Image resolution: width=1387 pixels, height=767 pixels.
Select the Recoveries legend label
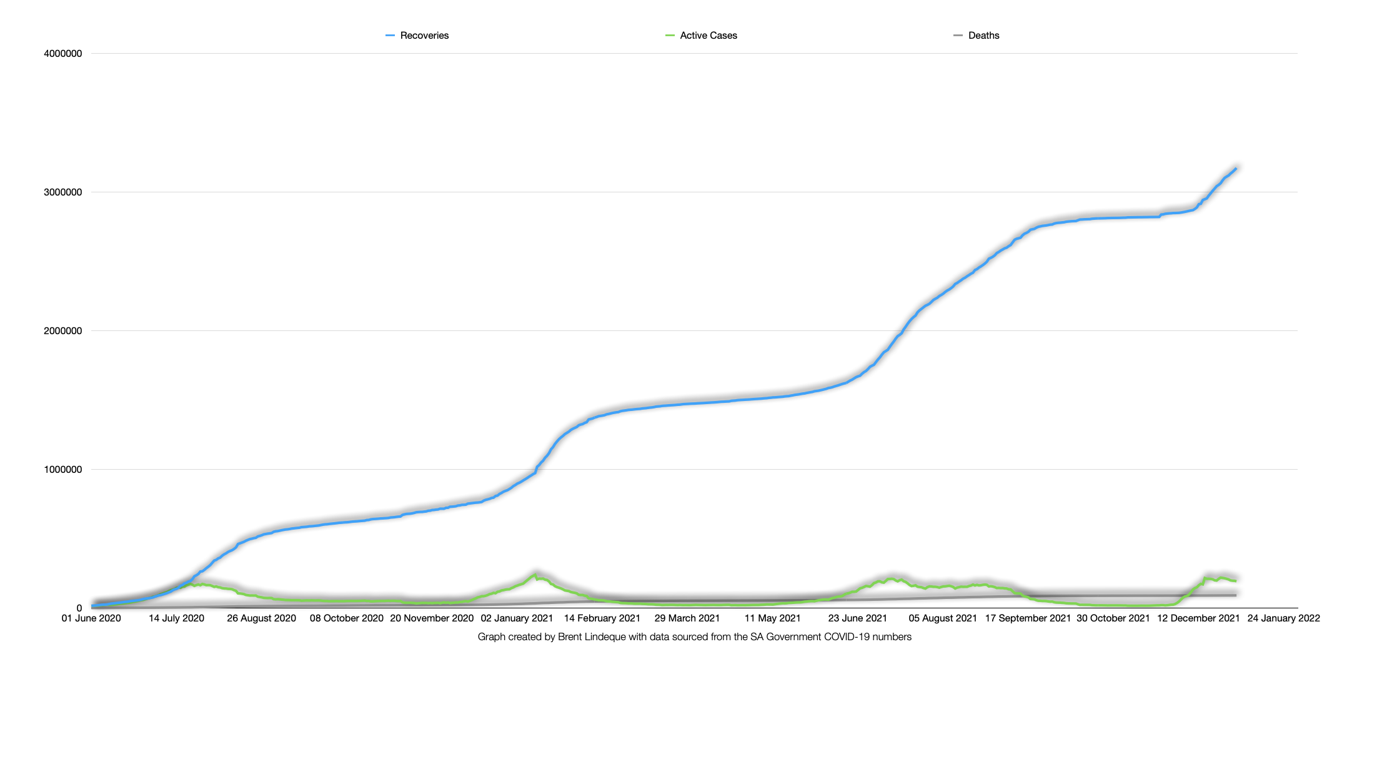tap(424, 36)
